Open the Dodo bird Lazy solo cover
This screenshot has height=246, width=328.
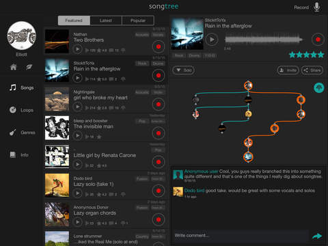pos(57,185)
